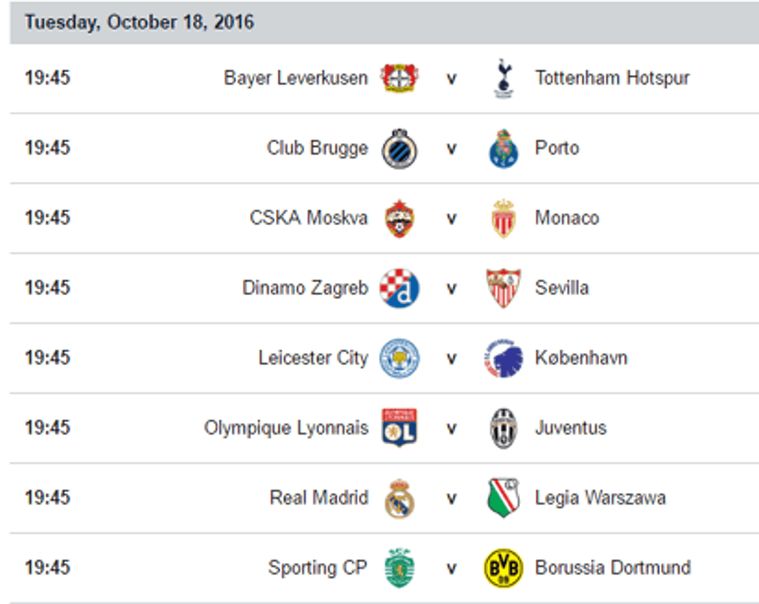
Task: Open the Sporting CP team name
Action: (x=318, y=568)
